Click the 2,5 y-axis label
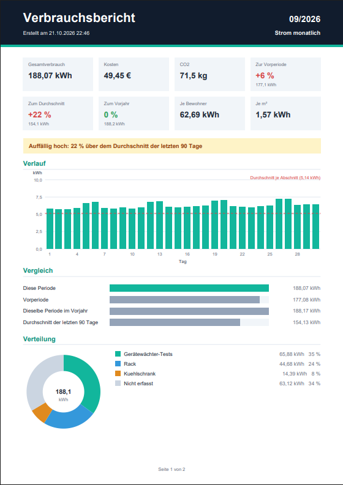Viewport: 343px width, 485px height. 39,232
